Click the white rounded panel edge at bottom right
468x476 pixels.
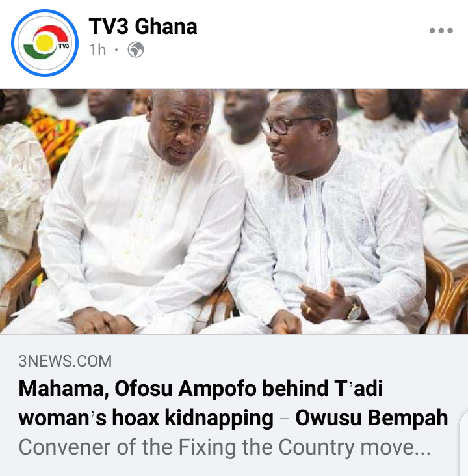pyautogui.click(x=463, y=443)
